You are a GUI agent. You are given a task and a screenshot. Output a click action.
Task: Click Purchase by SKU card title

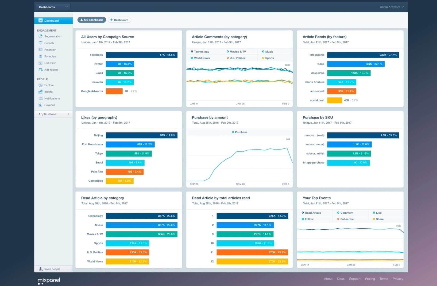tap(318, 117)
